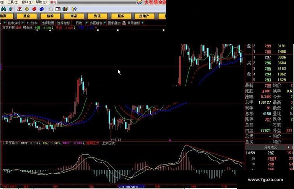Open the 委托 menu item
This screenshot has height=189, width=294.
(x=53, y=2)
